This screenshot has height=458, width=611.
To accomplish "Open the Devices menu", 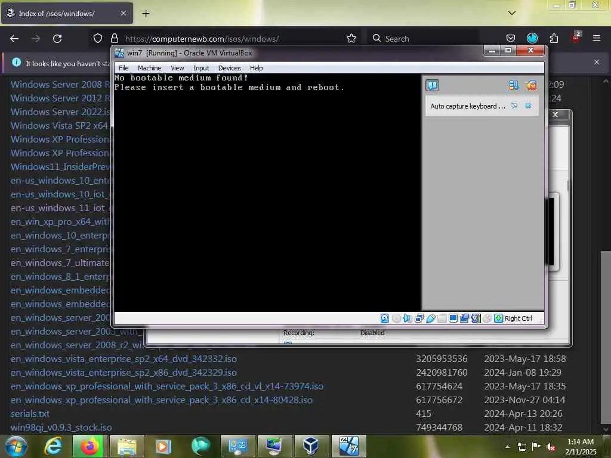I will pos(229,68).
